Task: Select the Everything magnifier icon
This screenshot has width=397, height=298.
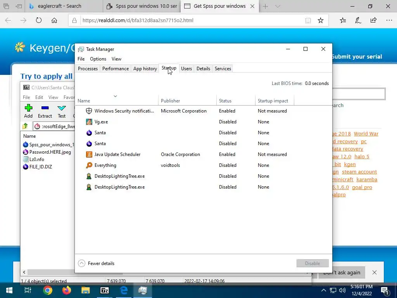Action: tap(89, 165)
